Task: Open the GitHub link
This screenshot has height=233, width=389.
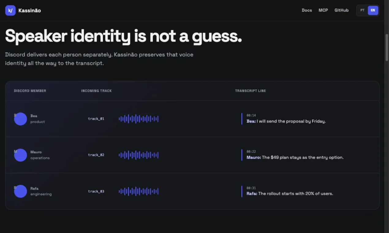Action: click(342, 10)
